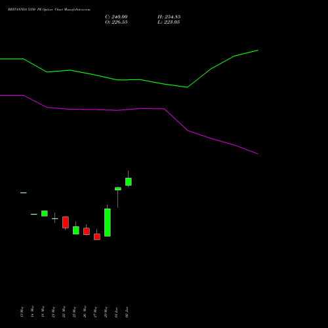
Task: Select the close value C: 240.00
Action: 116,17
